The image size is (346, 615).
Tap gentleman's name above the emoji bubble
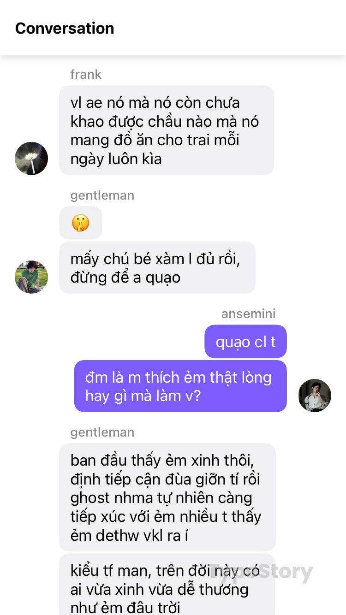tap(102, 195)
